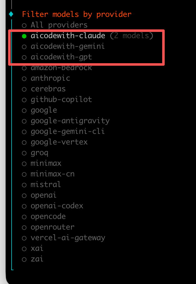Select the mistral provider
Viewport: 196px width, 284px height.
(46, 185)
